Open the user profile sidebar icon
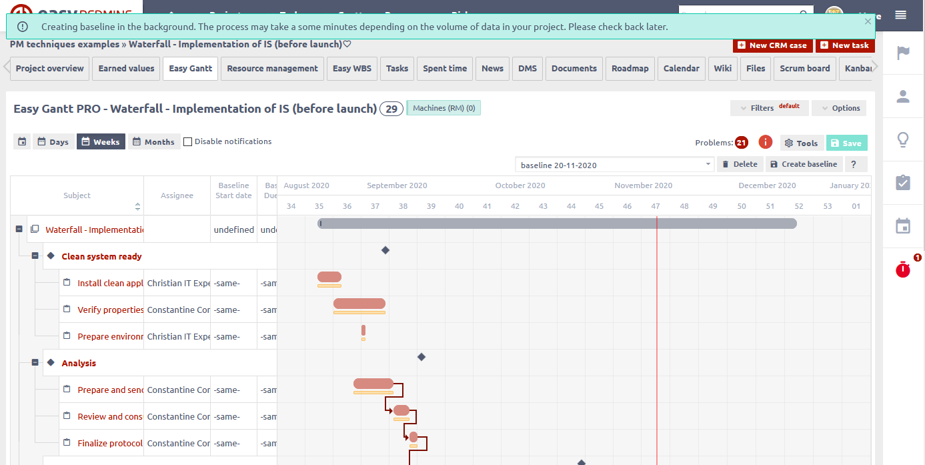This screenshot has width=925, height=465. point(903,97)
